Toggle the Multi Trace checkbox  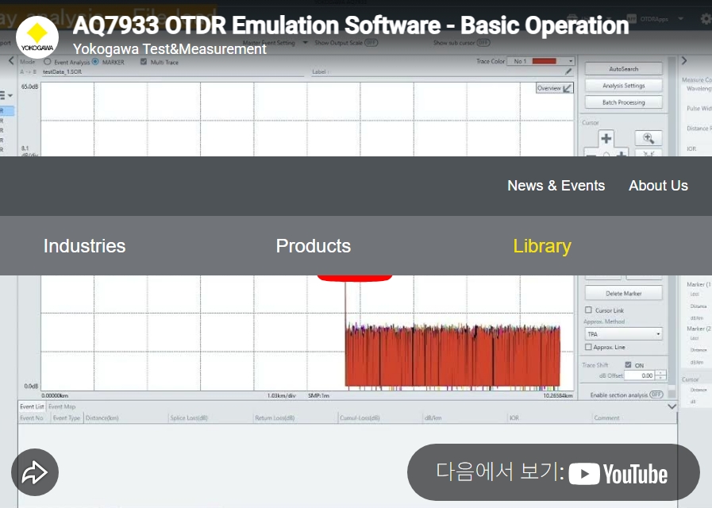point(144,62)
